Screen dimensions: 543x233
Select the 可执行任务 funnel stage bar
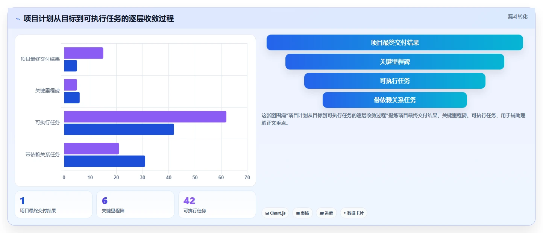click(x=395, y=81)
